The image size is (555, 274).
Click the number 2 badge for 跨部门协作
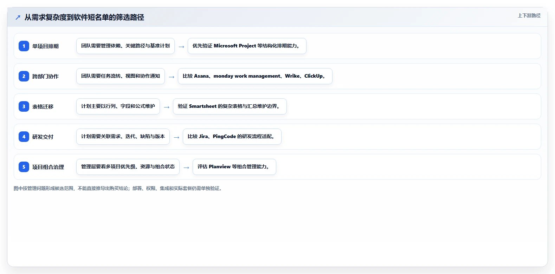(x=24, y=76)
